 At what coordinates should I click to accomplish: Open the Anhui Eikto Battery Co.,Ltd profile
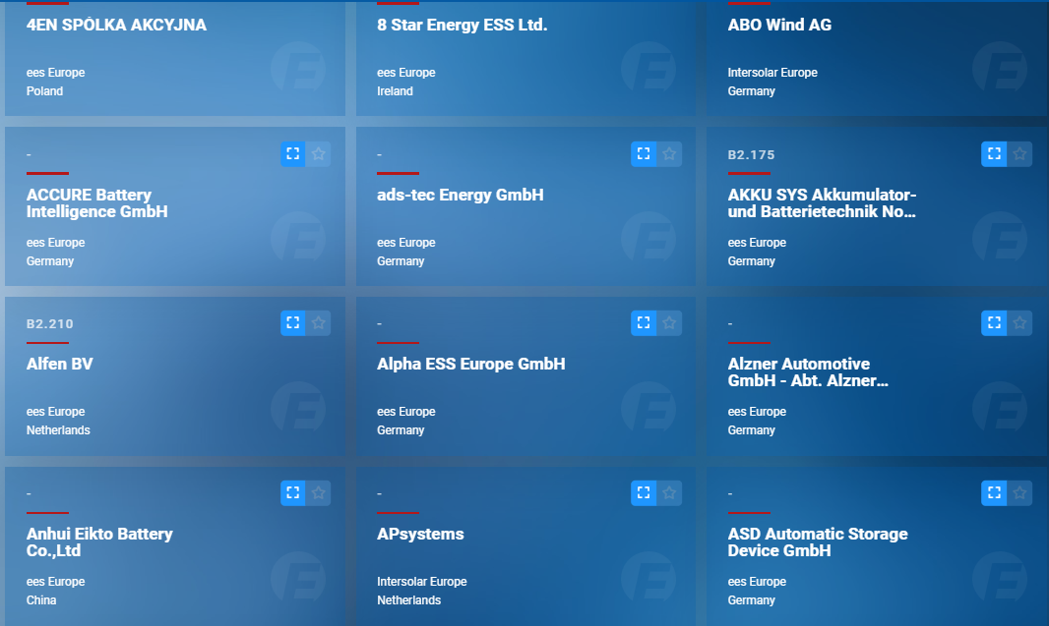(99, 541)
